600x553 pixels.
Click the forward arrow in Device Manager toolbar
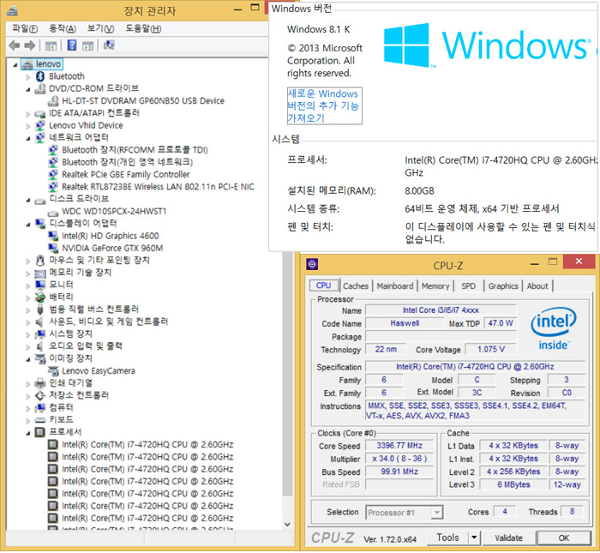point(29,45)
